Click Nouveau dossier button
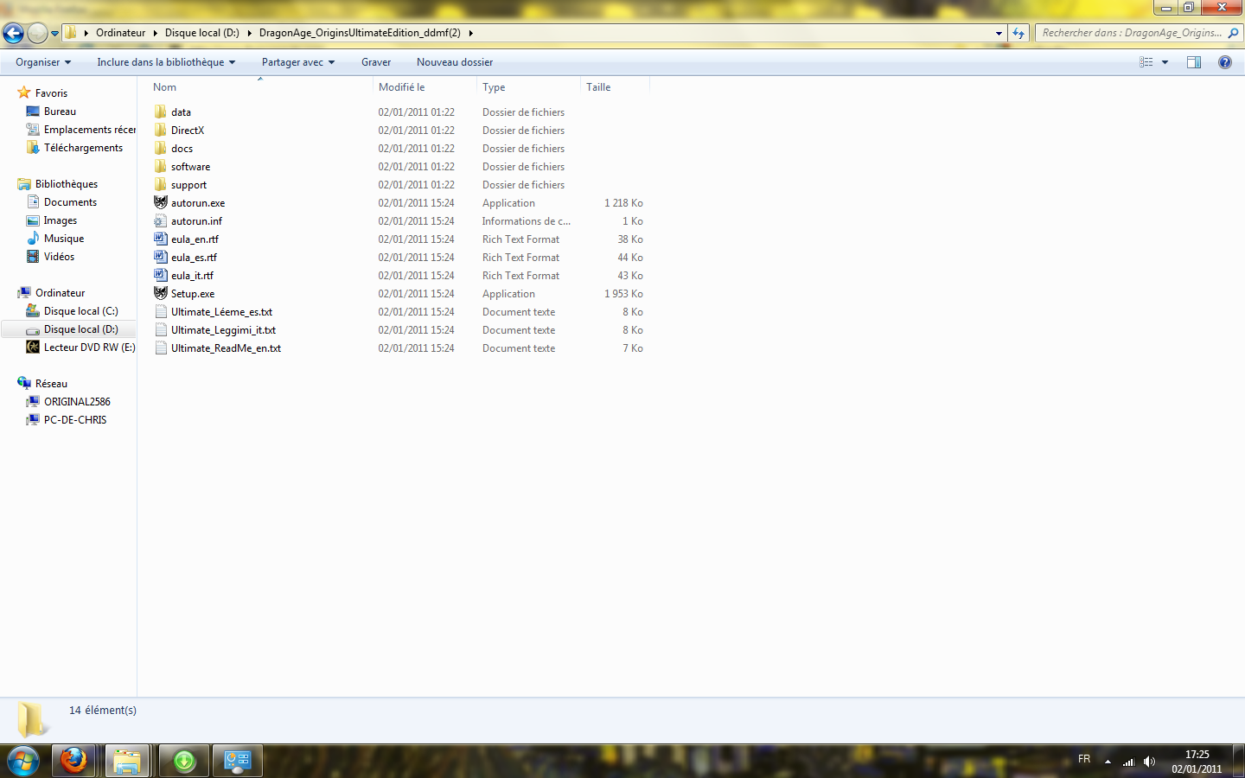 455,62
